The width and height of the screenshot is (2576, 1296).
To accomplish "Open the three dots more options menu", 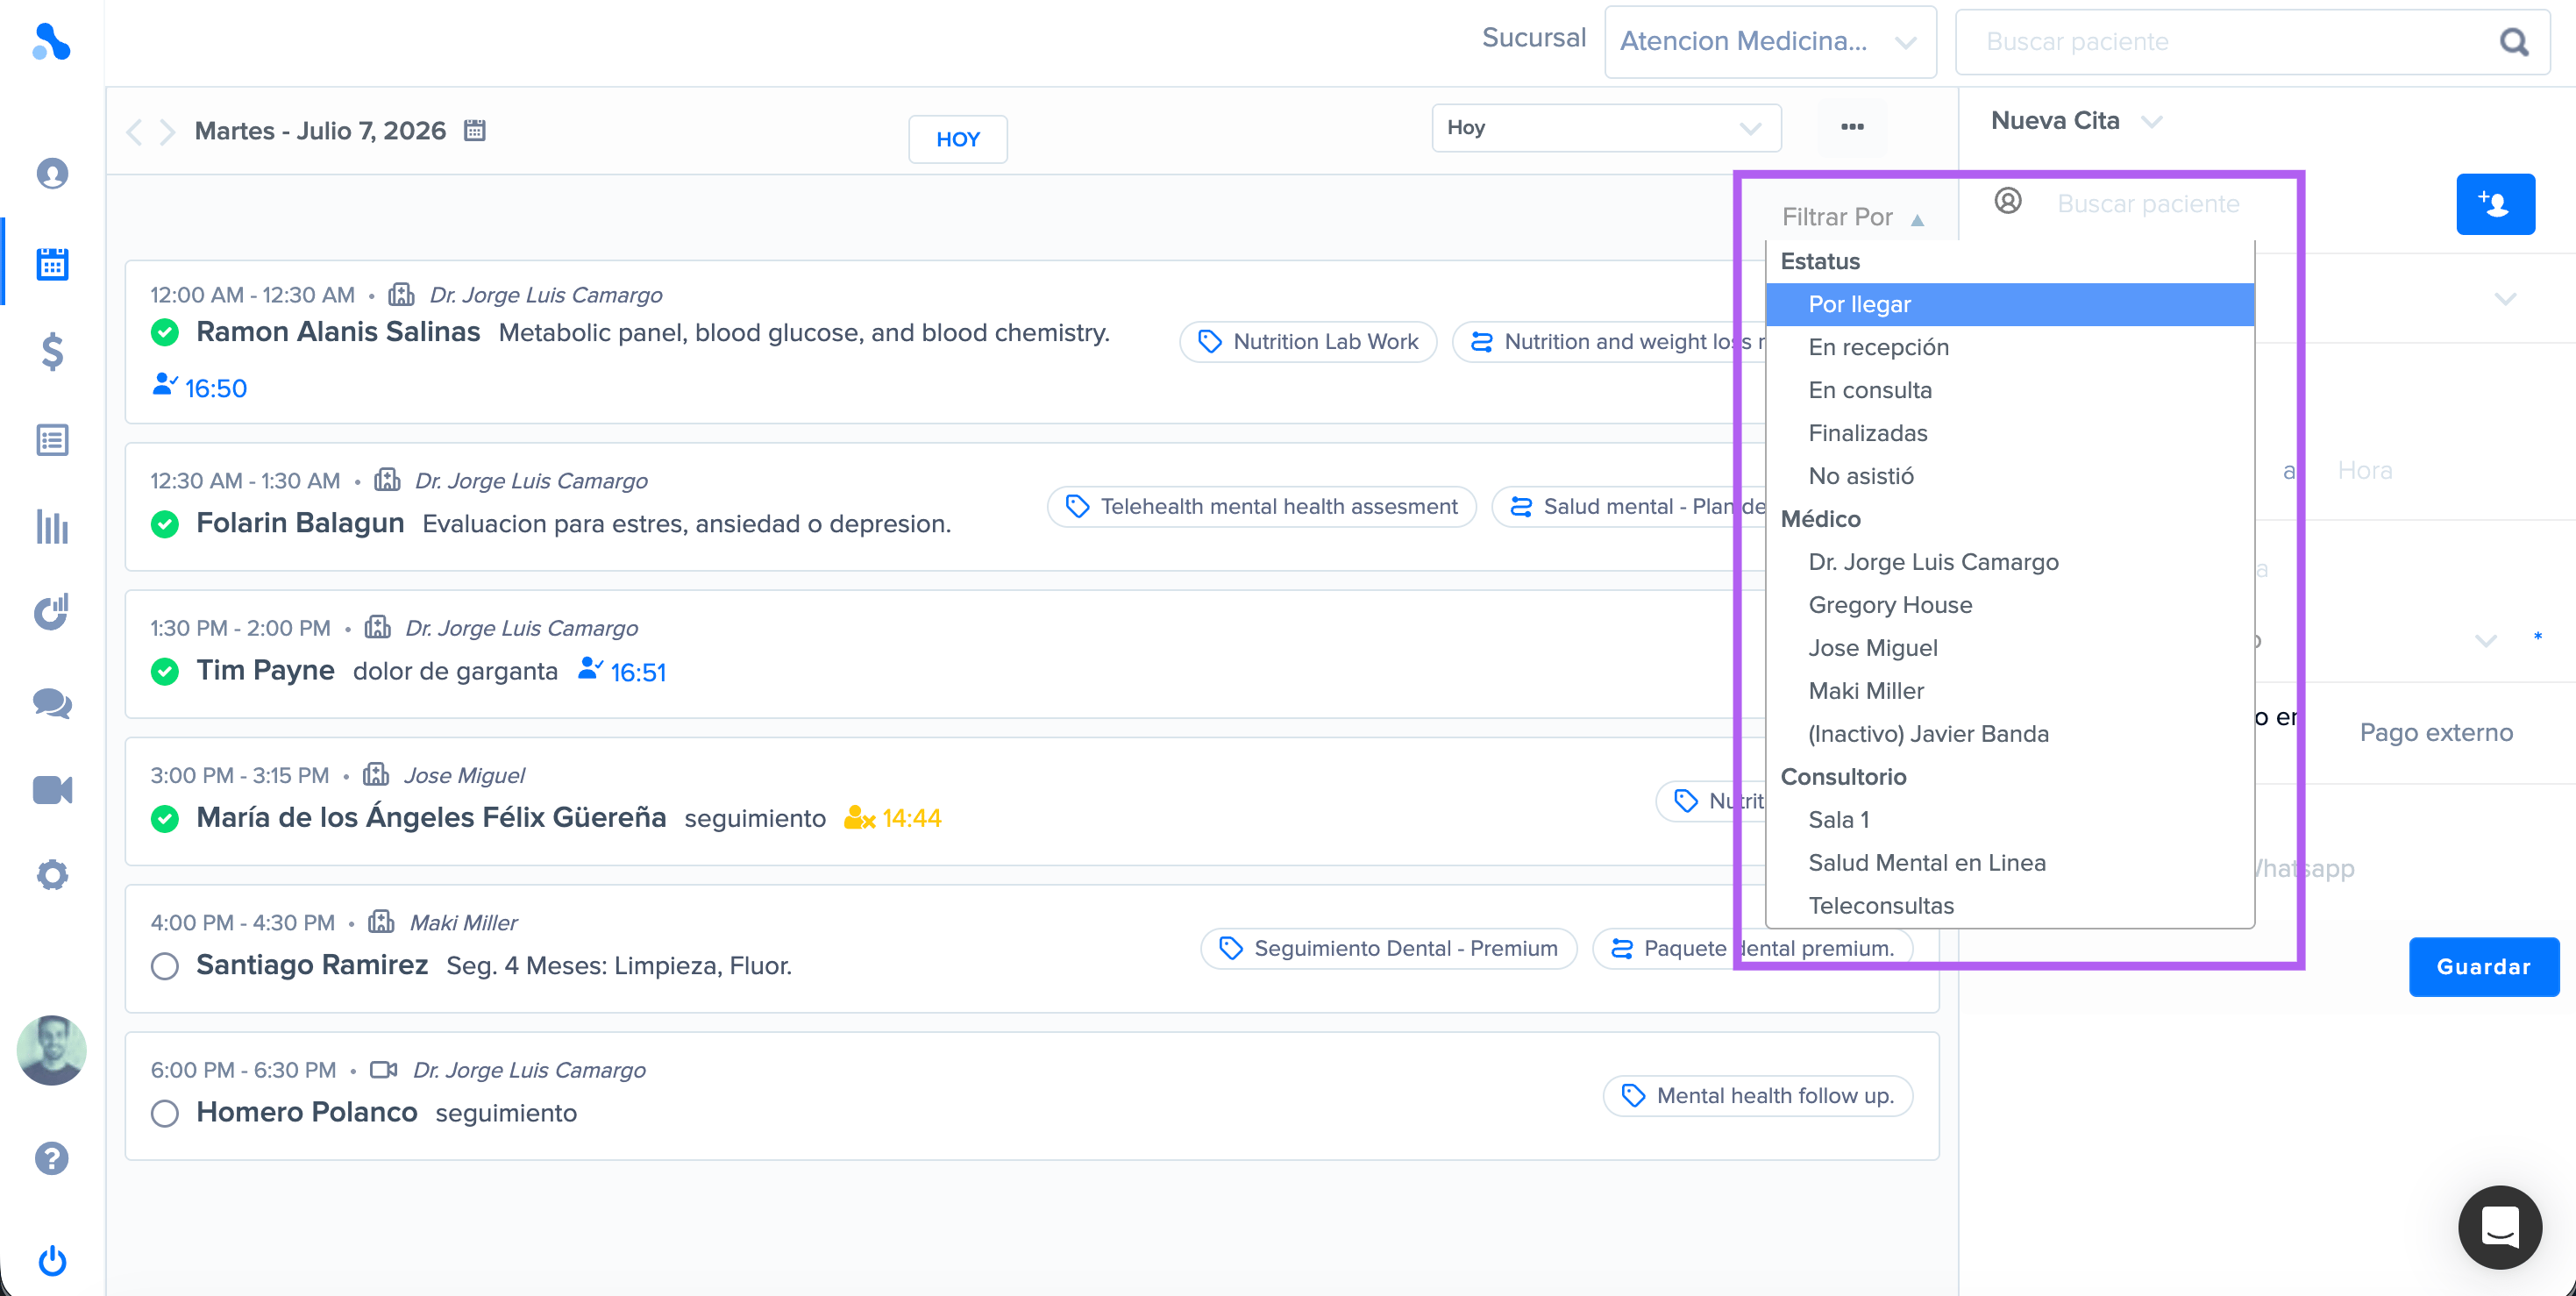I will tap(1852, 127).
